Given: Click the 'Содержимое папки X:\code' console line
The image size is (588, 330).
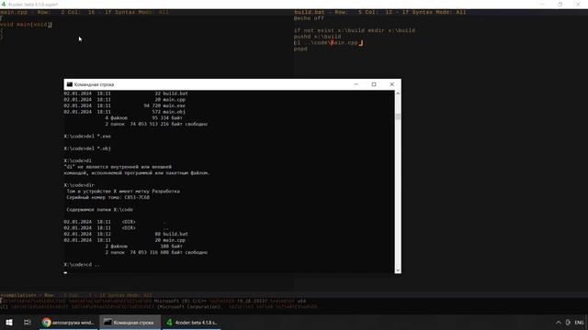Looking at the screenshot, I should [x=100, y=210].
